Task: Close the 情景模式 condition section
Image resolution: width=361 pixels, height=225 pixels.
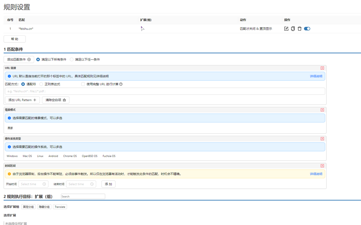Action: point(322,110)
